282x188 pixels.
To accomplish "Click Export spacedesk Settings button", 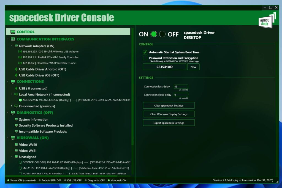I will click(169, 123).
